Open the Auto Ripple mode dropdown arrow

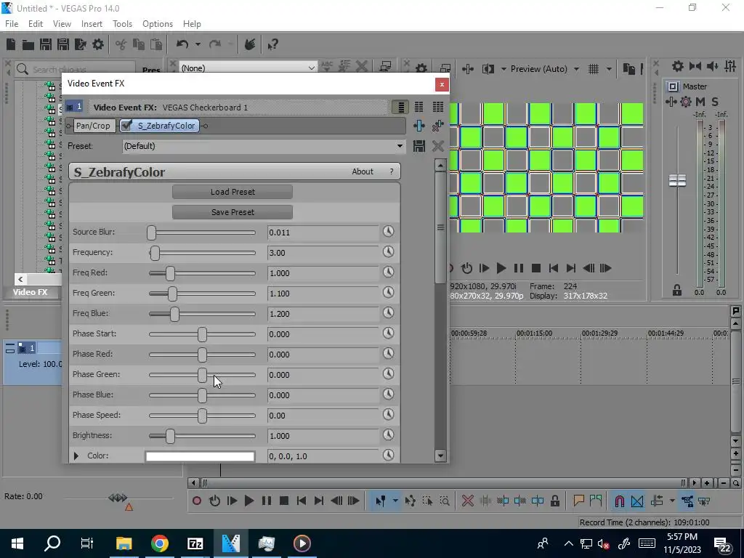click(x=672, y=501)
